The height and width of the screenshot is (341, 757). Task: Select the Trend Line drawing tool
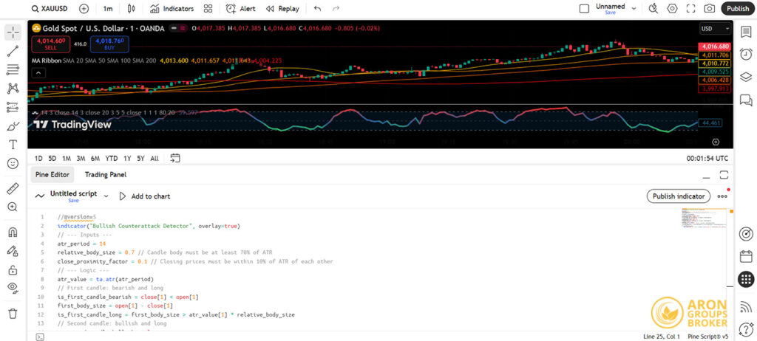click(13, 52)
